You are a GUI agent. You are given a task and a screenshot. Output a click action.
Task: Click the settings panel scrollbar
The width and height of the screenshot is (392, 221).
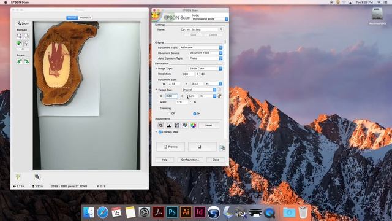(x=226, y=41)
